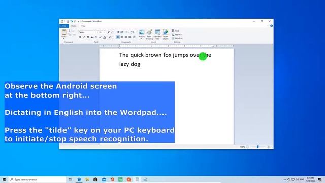Open Task View on the taskbar

(71, 179)
